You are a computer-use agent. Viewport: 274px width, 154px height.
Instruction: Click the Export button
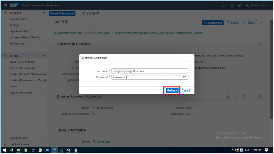[x=249, y=23]
